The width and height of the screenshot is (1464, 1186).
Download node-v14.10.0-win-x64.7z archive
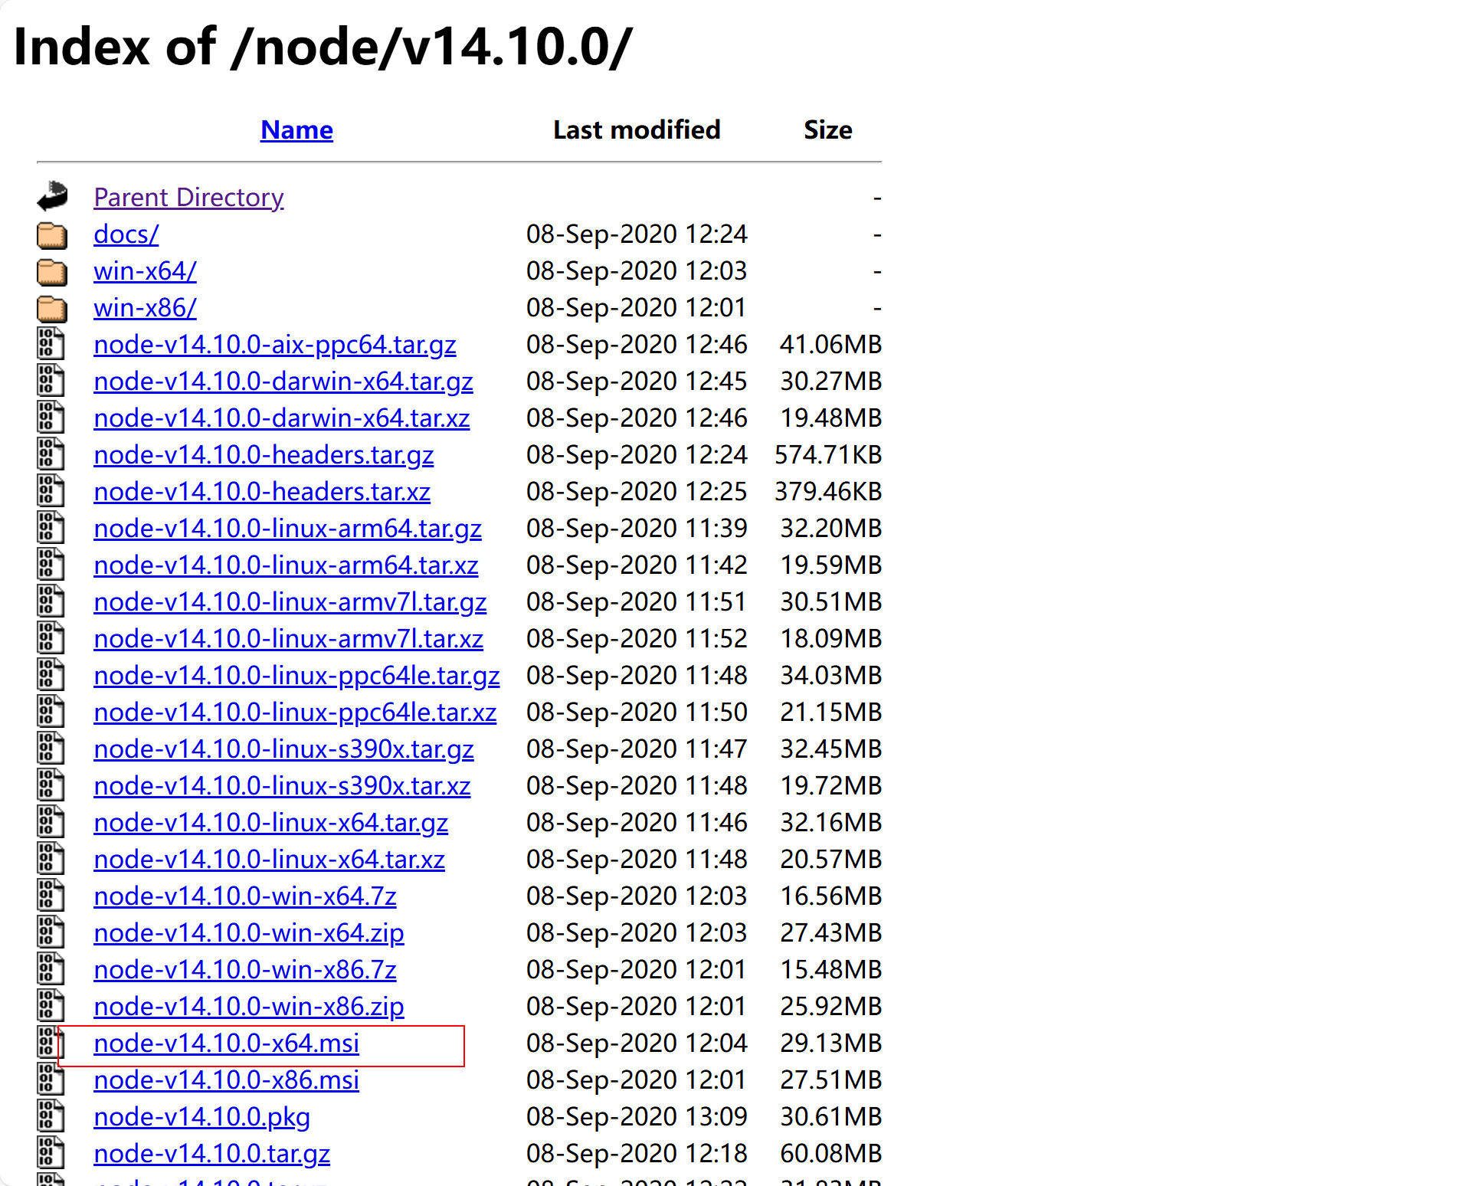[x=244, y=896]
